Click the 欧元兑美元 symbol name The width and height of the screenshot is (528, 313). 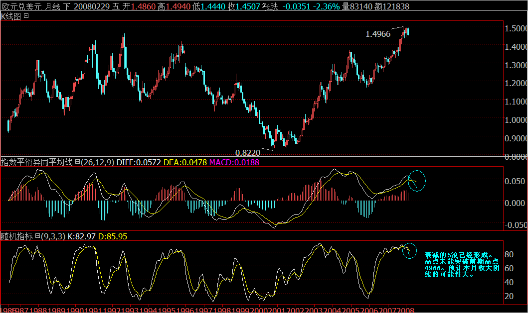(x=21, y=6)
